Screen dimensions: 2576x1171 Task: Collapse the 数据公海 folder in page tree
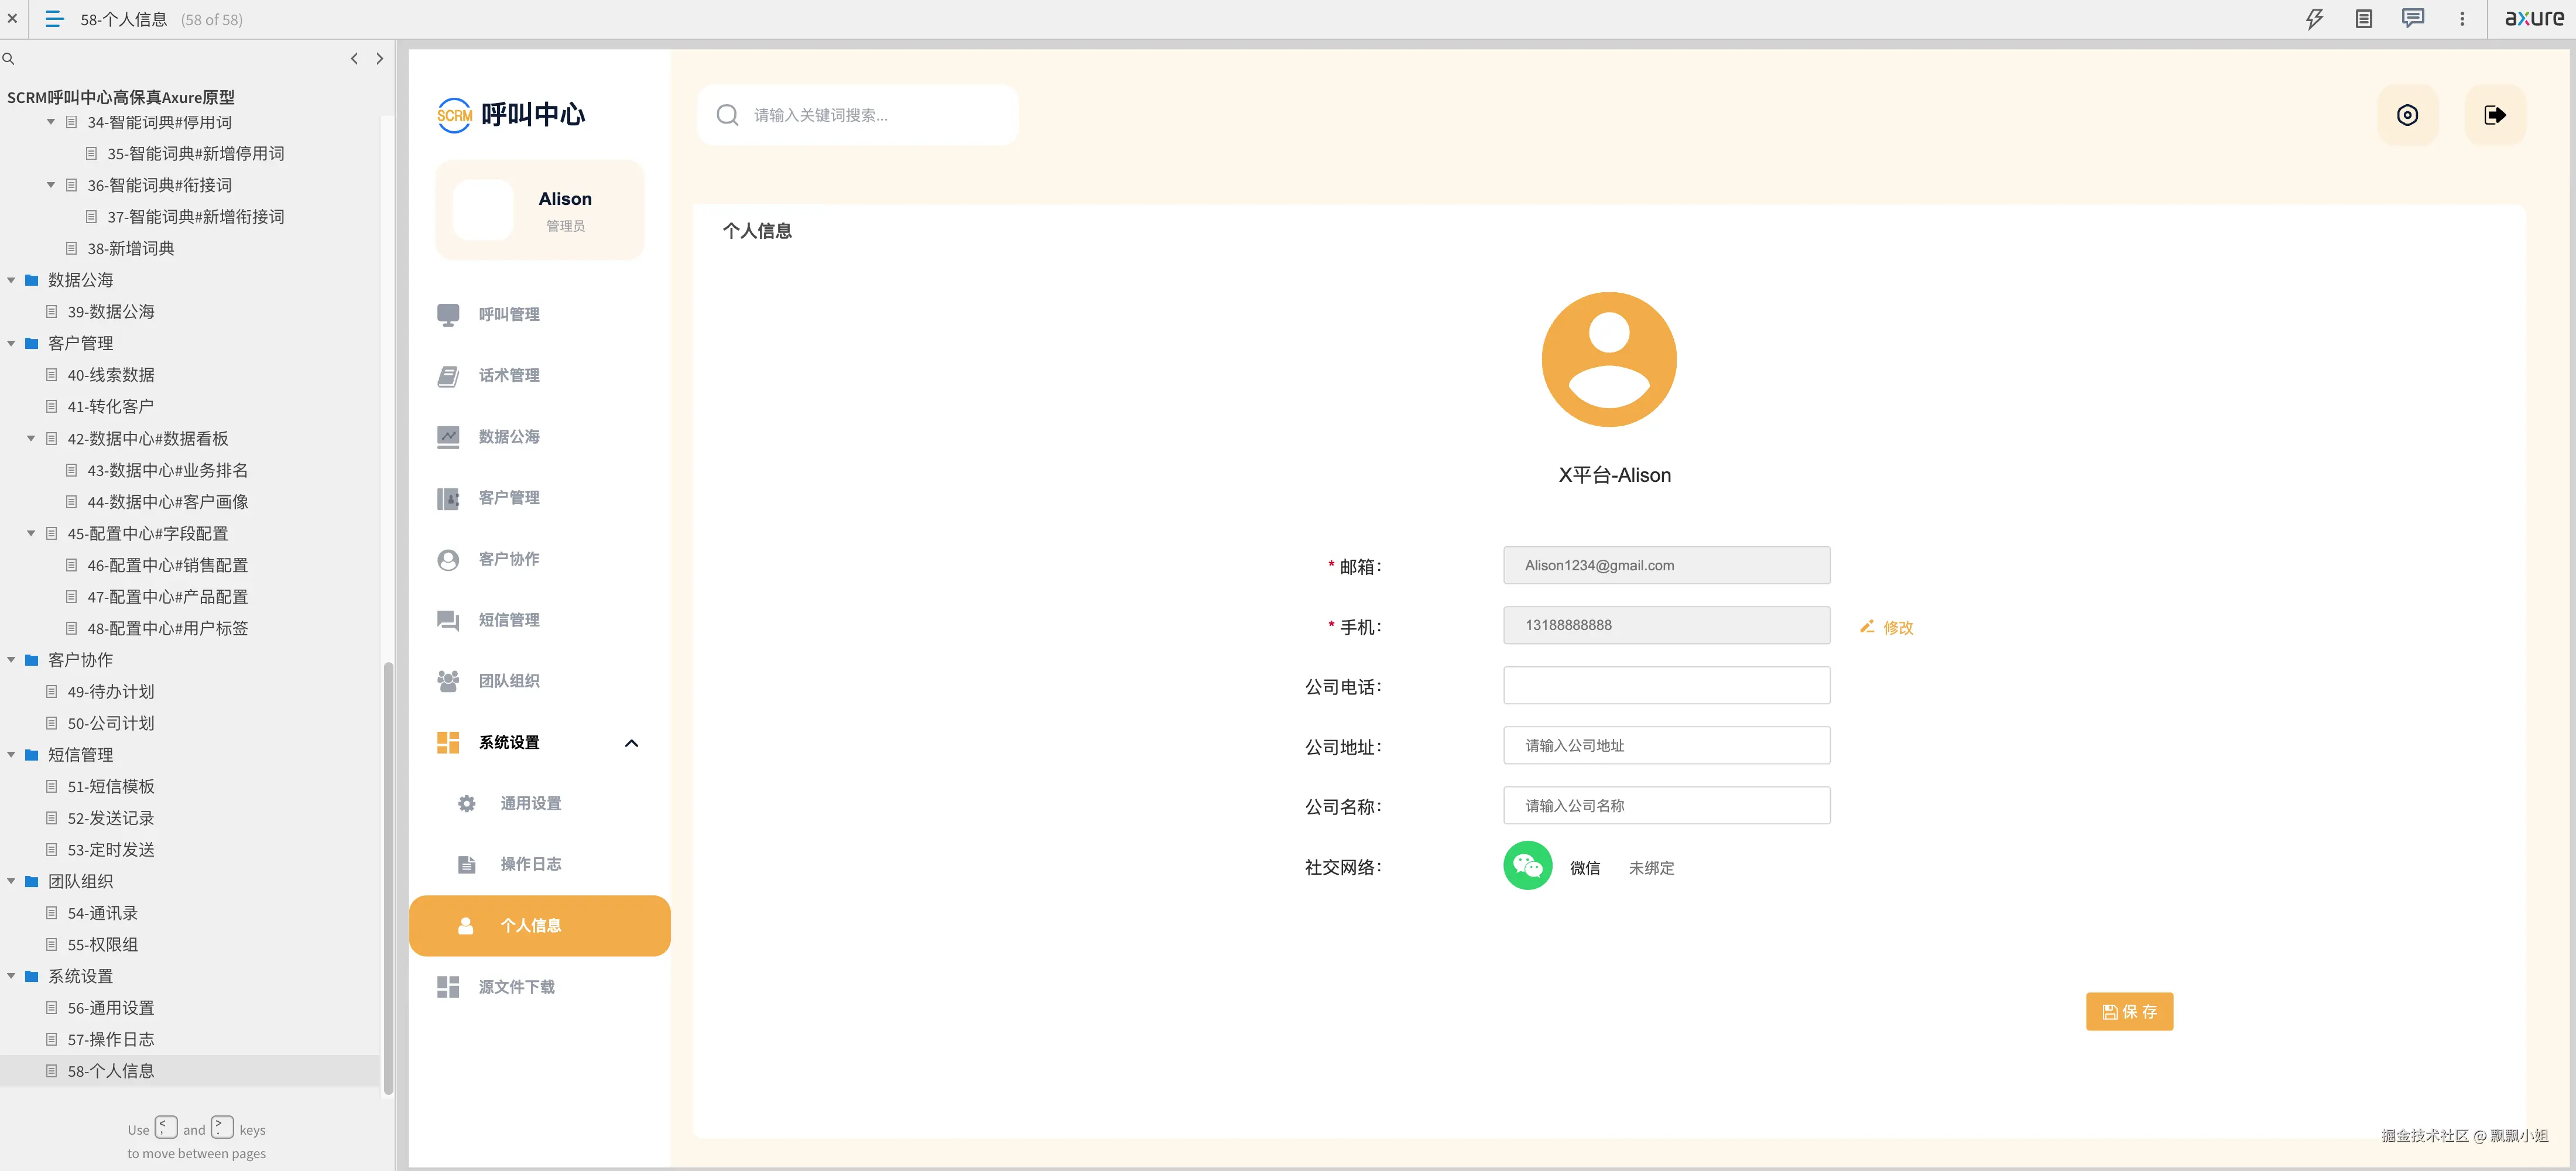click(11, 280)
